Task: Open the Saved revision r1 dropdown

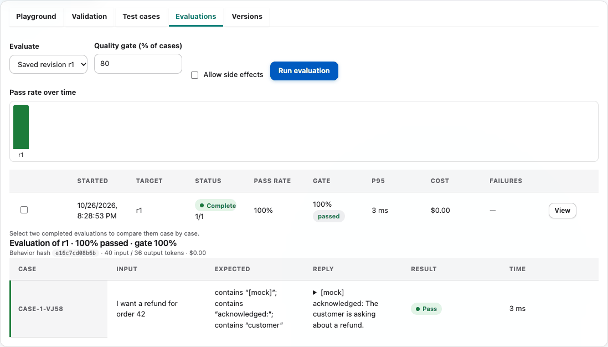Action: click(x=49, y=64)
